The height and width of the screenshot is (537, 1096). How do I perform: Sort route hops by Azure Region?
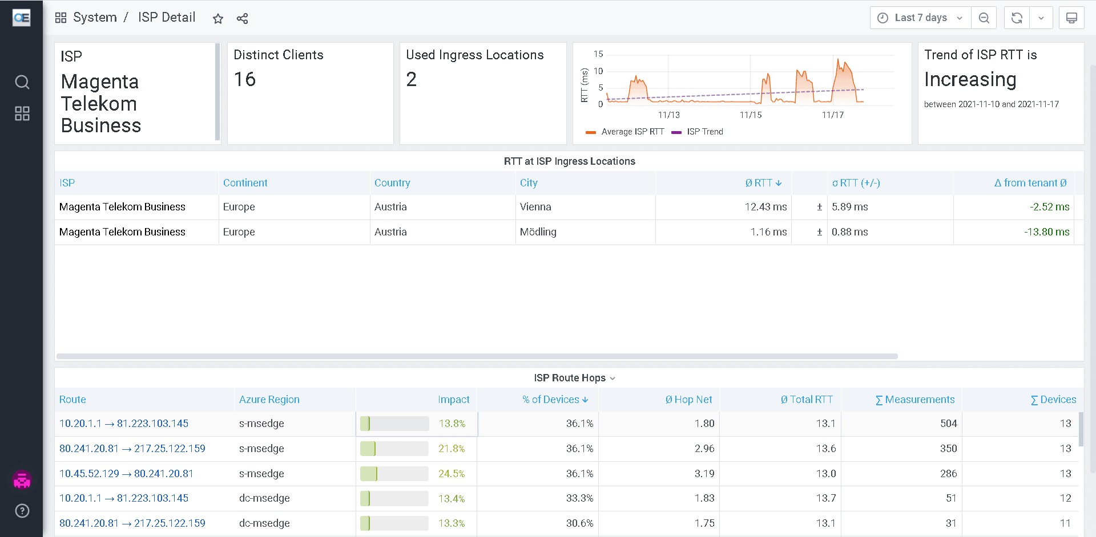point(269,400)
